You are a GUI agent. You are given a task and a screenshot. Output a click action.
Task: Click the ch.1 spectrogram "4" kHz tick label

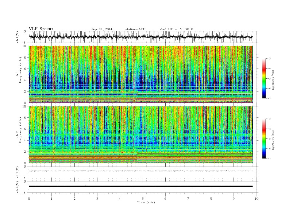click(26, 80)
